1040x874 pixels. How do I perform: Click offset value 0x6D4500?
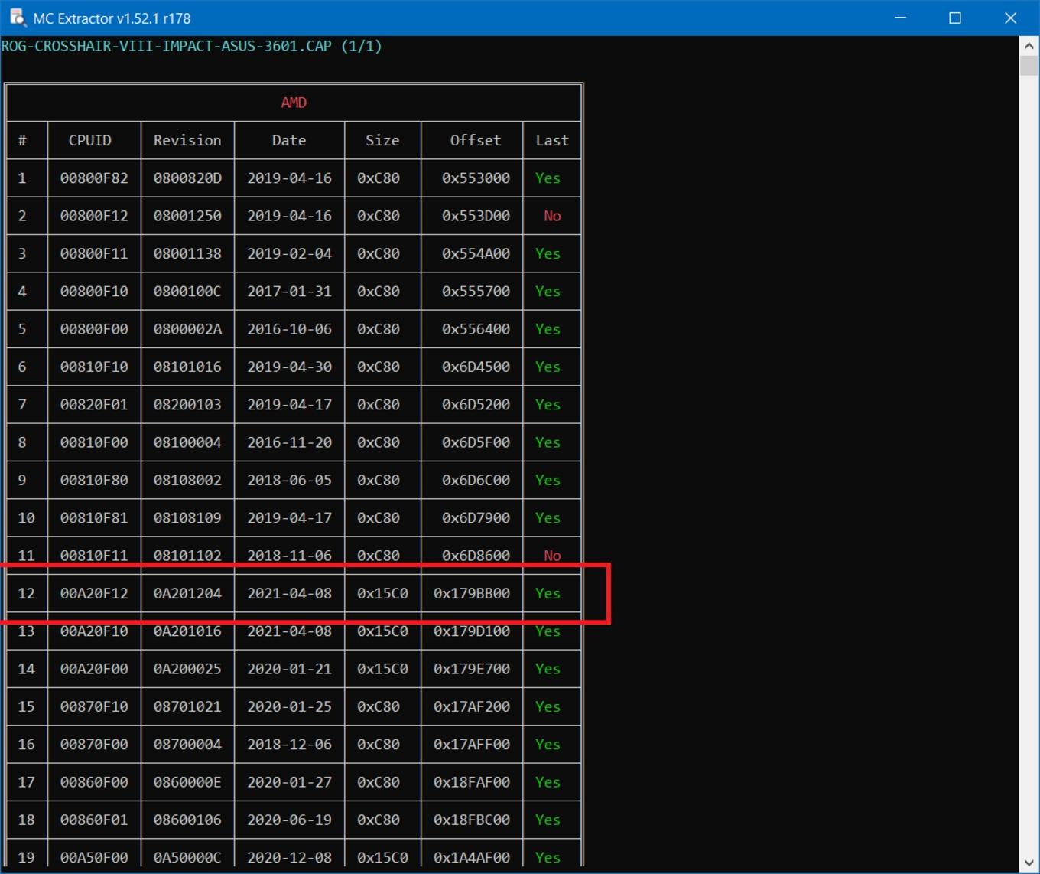pyautogui.click(x=476, y=367)
